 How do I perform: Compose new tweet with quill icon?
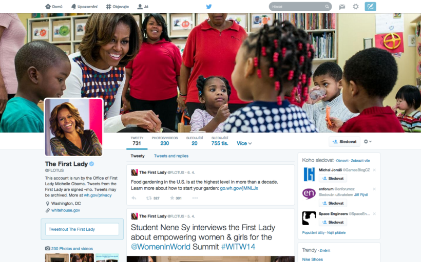370,7
